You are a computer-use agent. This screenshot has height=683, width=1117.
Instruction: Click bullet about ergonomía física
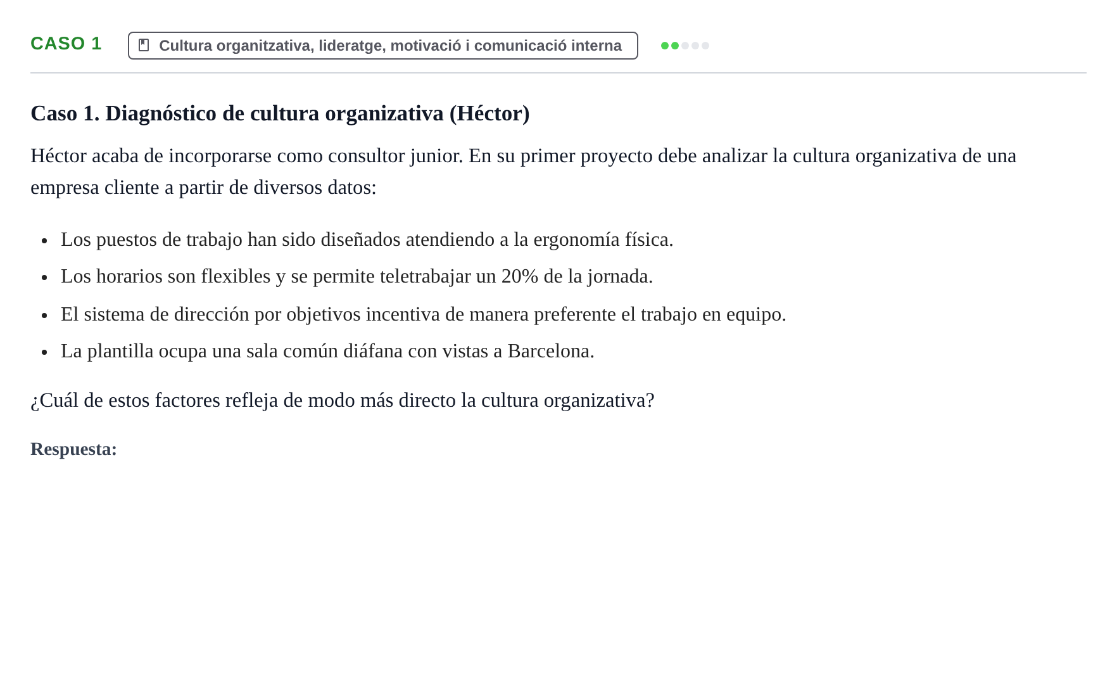[x=367, y=239]
